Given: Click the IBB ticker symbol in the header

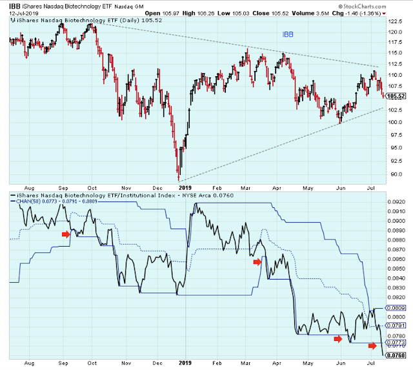Looking at the screenshot, I should click(15, 6).
